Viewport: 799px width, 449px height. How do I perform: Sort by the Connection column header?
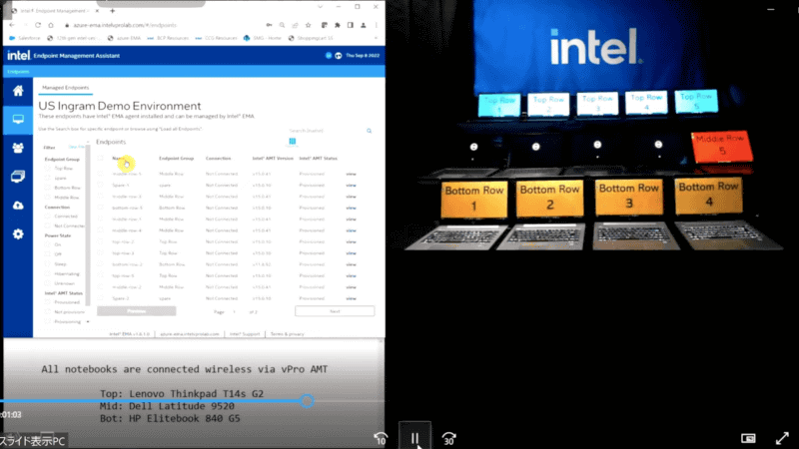[218, 159]
